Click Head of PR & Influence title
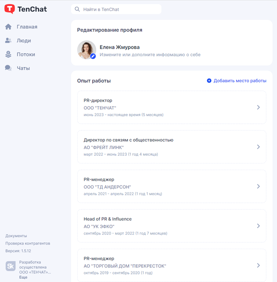 point(108,219)
